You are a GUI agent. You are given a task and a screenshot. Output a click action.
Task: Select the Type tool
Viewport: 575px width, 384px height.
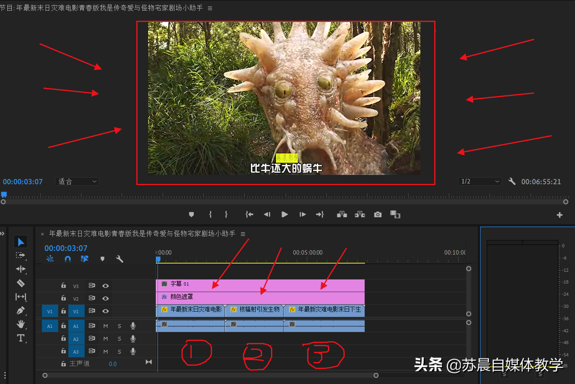[x=21, y=338]
